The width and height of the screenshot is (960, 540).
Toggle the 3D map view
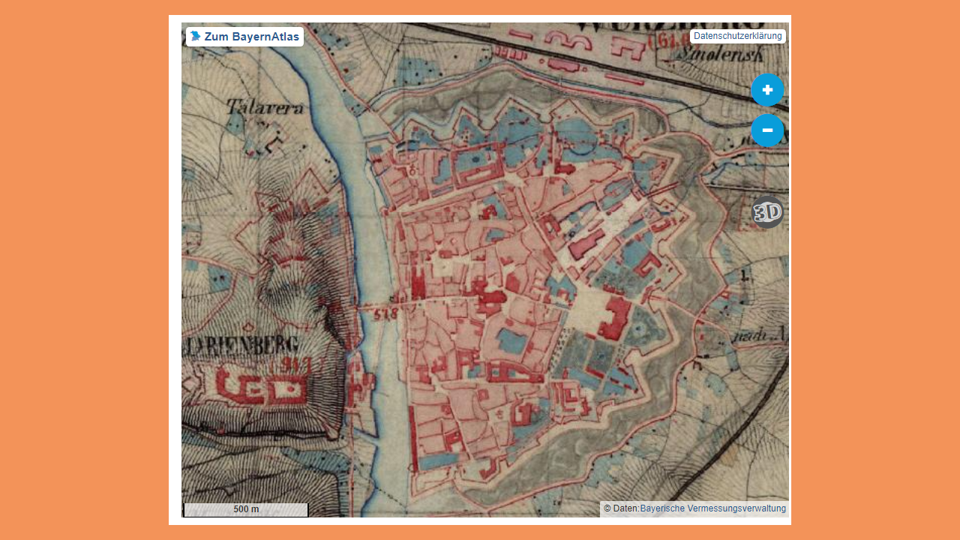(x=767, y=212)
